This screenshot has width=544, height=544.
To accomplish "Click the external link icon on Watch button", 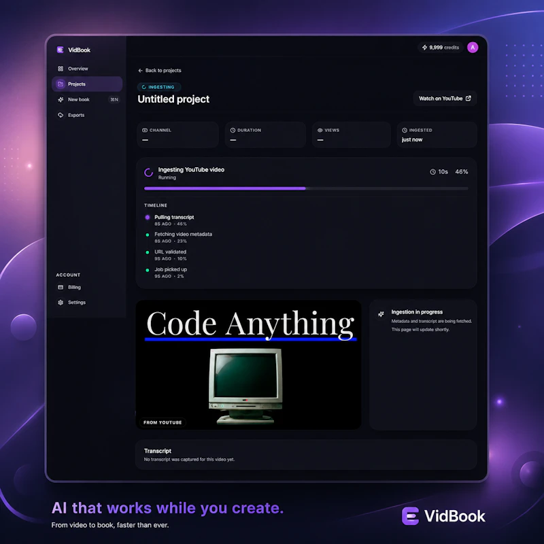I will click(x=468, y=99).
